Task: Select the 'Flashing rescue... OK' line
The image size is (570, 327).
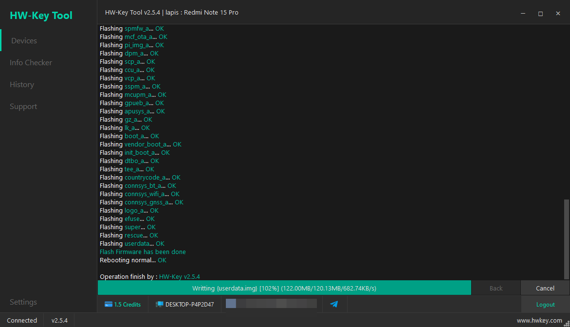Action: pyautogui.click(x=129, y=235)
